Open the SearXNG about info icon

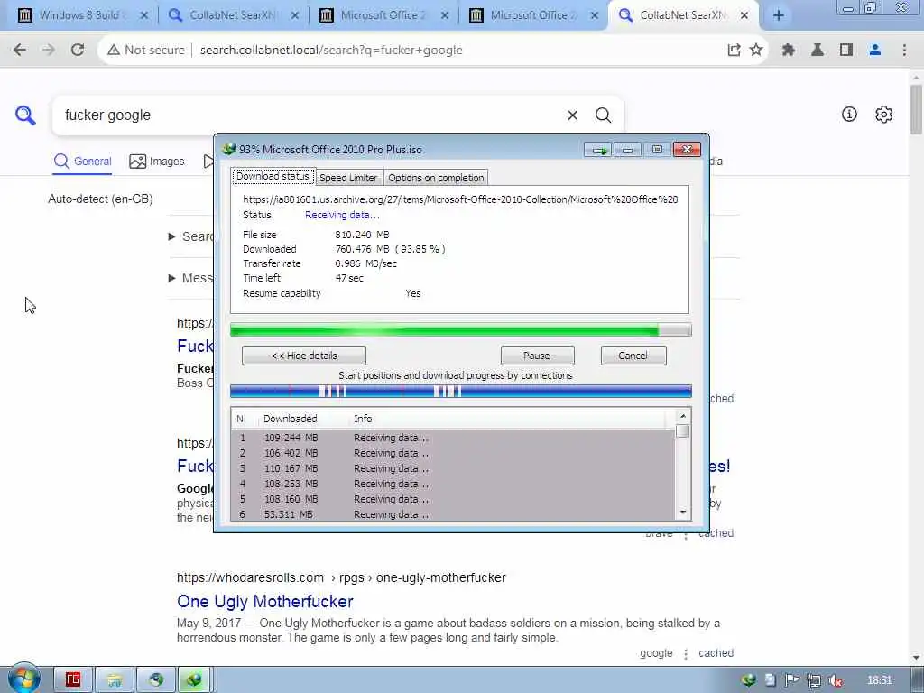tap(849, 115)
